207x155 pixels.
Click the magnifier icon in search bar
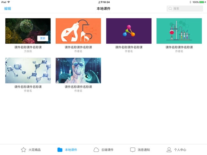[170, 9]
